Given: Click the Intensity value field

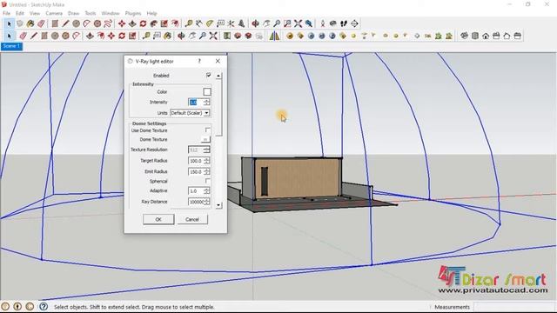Looking at the screenshot, I should point(196,103).
